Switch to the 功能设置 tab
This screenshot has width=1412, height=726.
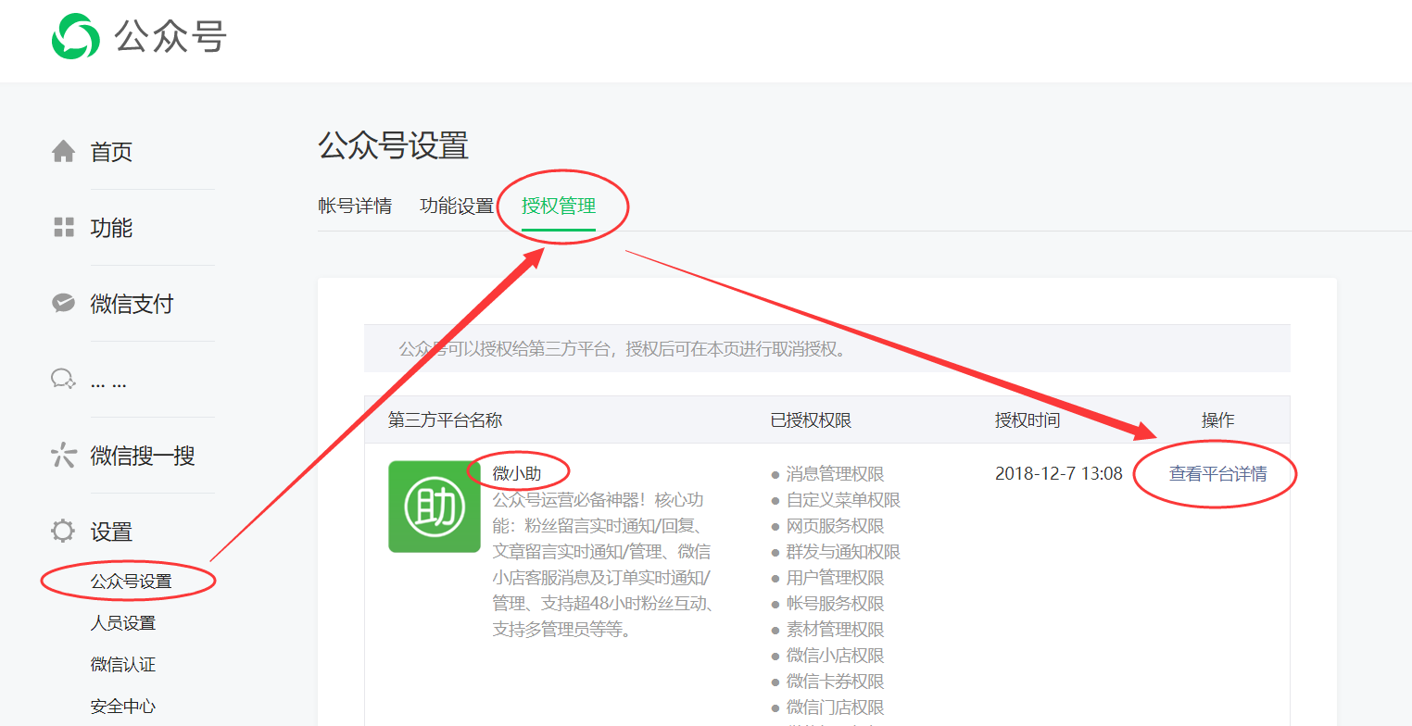(457, 206)
